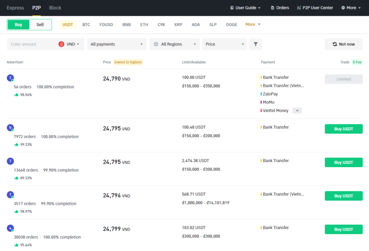
Task: Select the ETH coin tab
Action: point(144,24)
